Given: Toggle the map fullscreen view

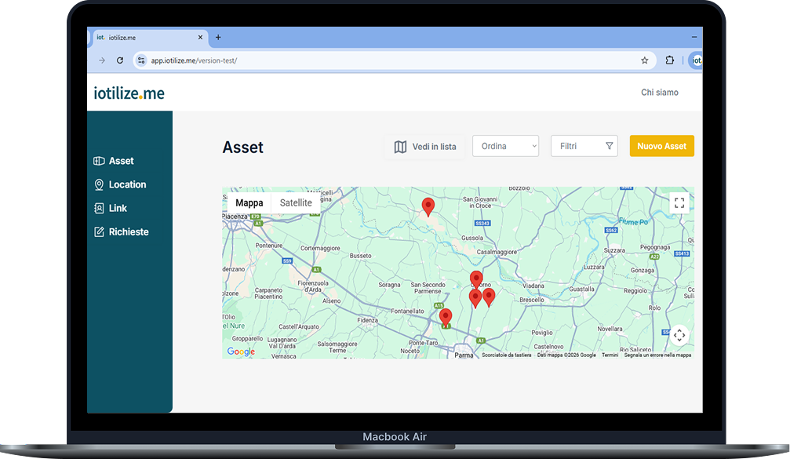Looking at the screenshot, I should click(x=679, y=203).
